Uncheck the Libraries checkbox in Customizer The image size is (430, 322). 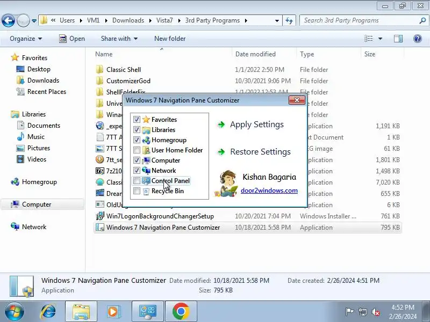(x=137, y=129)
